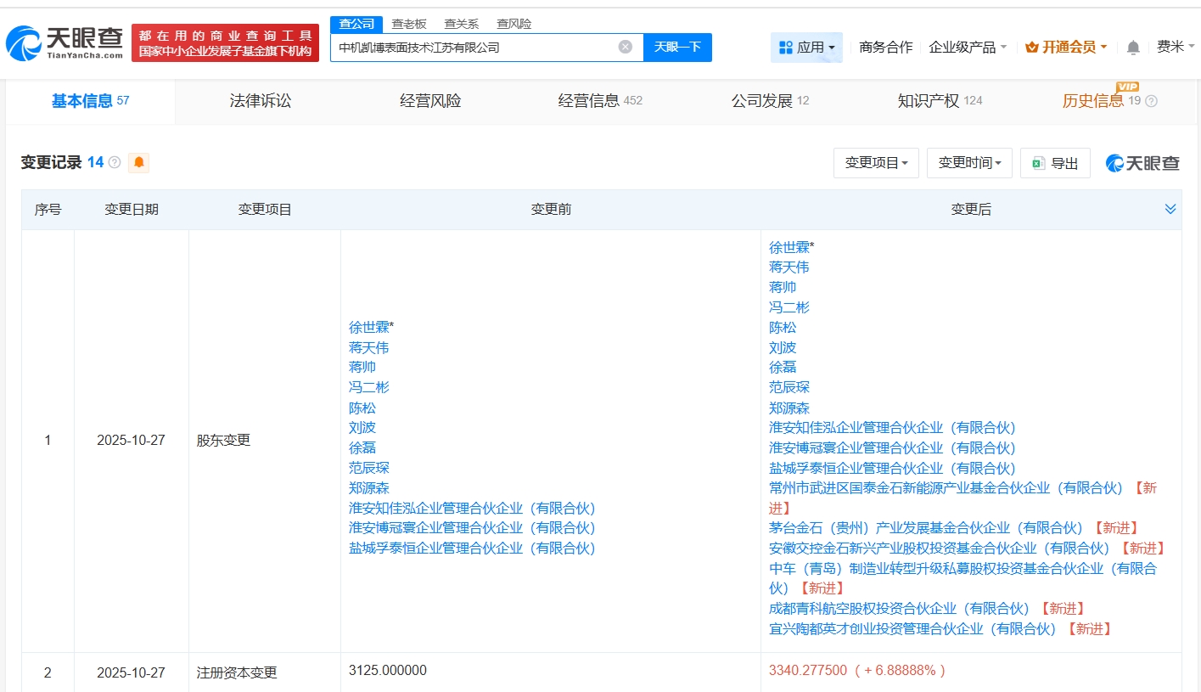Viewport: 1201px width, 692px height.
Task: Open the shareholder link 徐世霖
Action: click(789, 245)
